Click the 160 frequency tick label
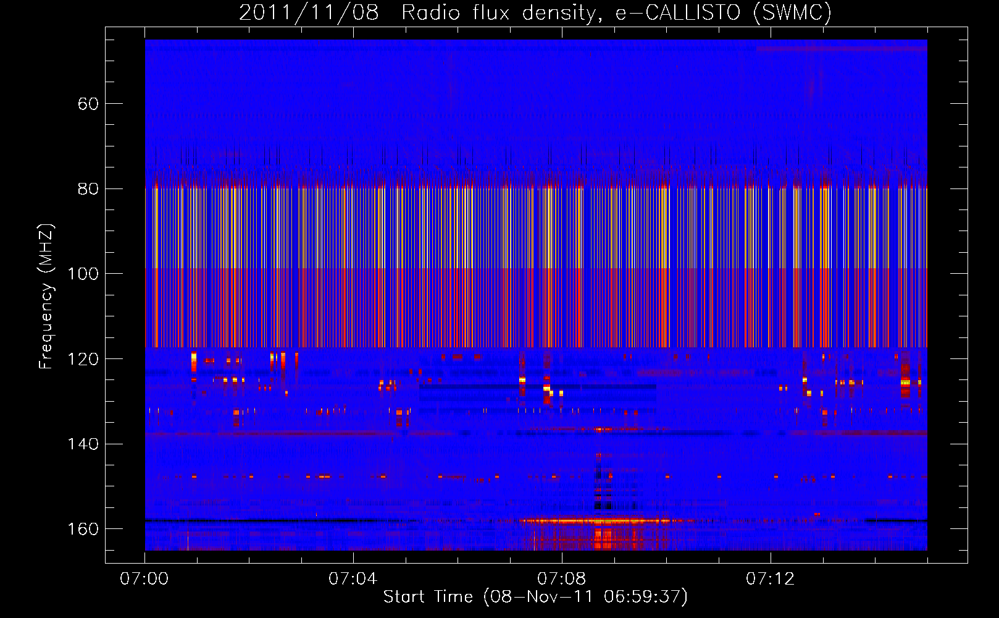999x618 pixels. tap(83, 529)
